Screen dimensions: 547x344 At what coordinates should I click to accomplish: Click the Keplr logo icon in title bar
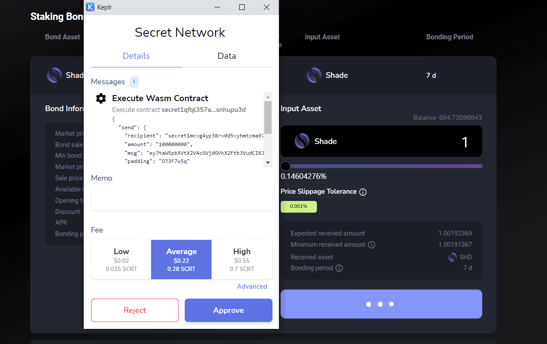pyautogui.click(x=90, y=7)
